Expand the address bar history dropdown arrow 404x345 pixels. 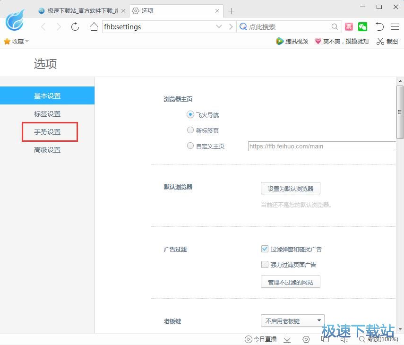219,26
